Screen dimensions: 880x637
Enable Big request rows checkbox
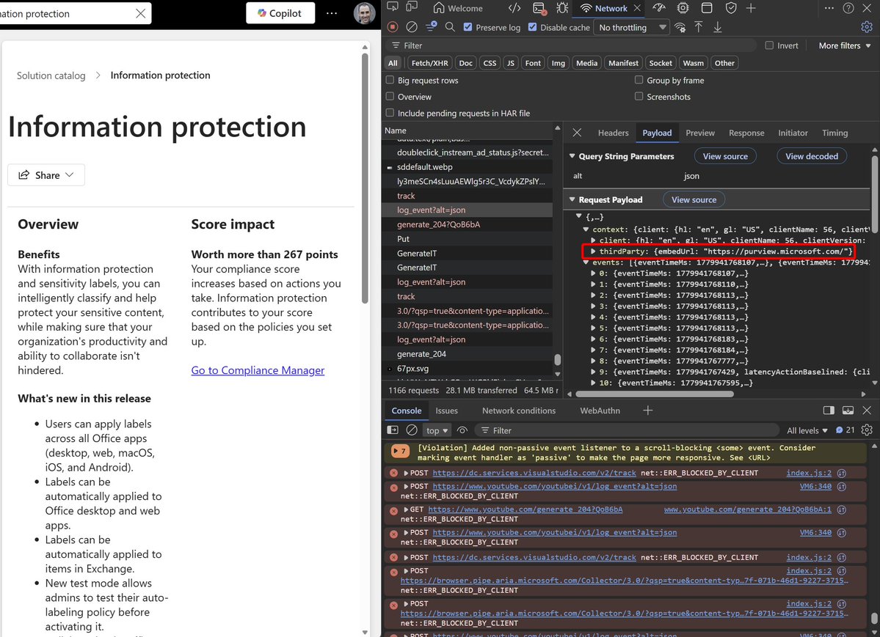[x=390, y=80]
